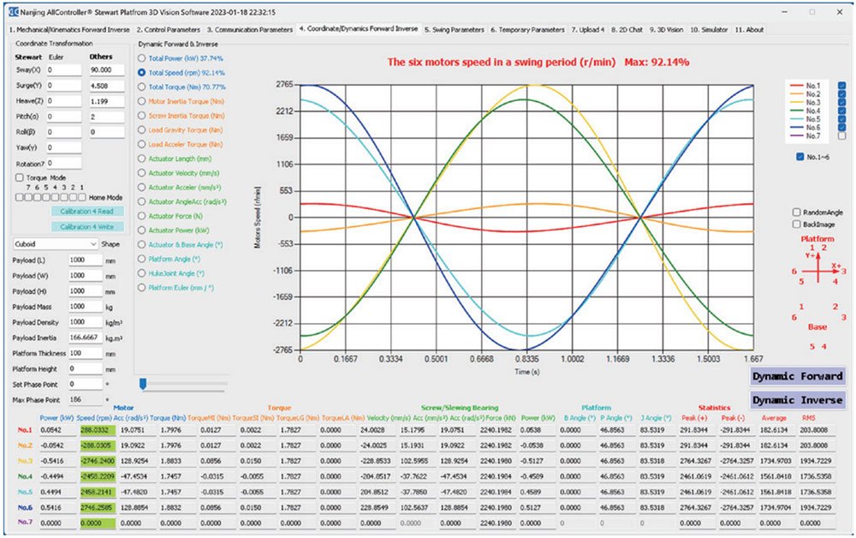
Task: Select the Platform Euler radio option
Action: click(141, 288)
